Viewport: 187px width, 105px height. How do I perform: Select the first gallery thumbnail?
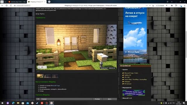40,76
